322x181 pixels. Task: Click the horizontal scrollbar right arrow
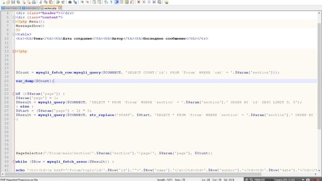click(315, 174)
